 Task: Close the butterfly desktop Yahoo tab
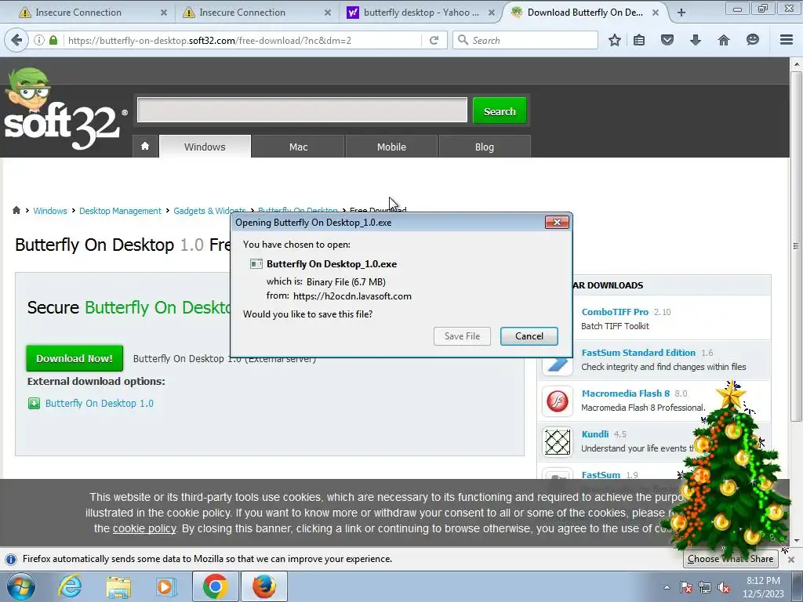click(491, 13)
